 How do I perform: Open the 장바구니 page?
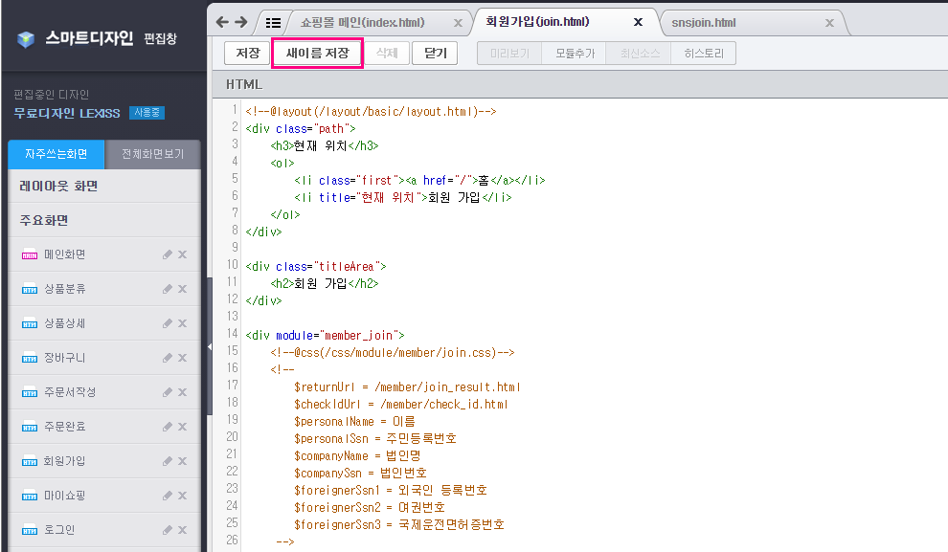65,358
